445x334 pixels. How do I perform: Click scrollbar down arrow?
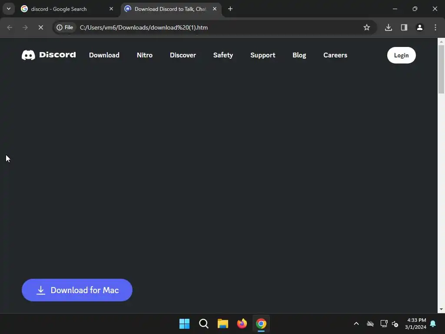point(441,309)
